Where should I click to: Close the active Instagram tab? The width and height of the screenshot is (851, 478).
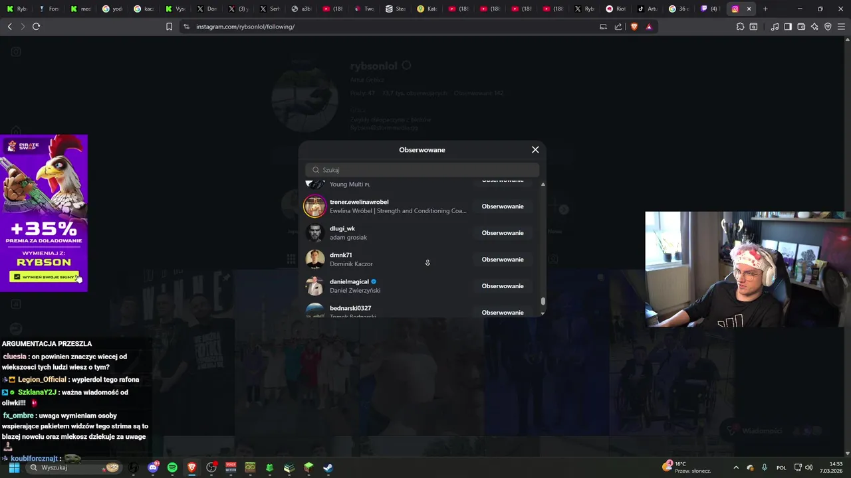point(749,9)
